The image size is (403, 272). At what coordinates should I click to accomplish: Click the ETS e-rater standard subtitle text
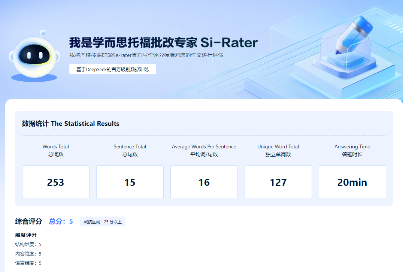click(146, 55)
